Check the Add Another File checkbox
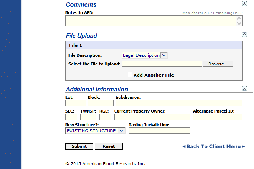This screenshot has width=254, height=169. [x=130, y=75]
